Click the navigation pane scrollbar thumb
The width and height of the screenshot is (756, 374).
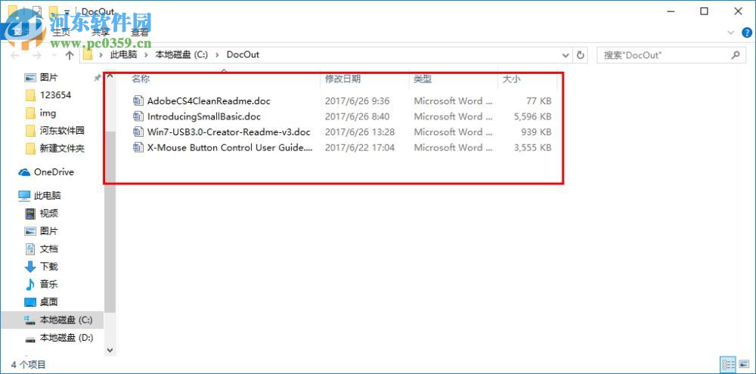(110, 221)
